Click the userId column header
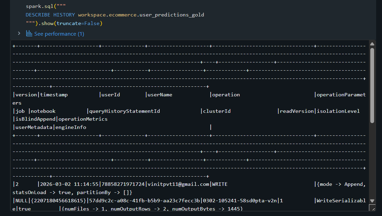The width and height of the screenshot is (382, 216). coord(110,95)
